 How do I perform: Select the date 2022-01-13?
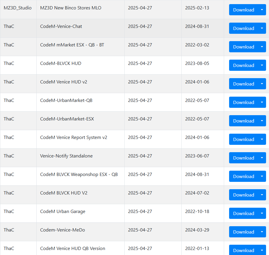tap(197, 249)
